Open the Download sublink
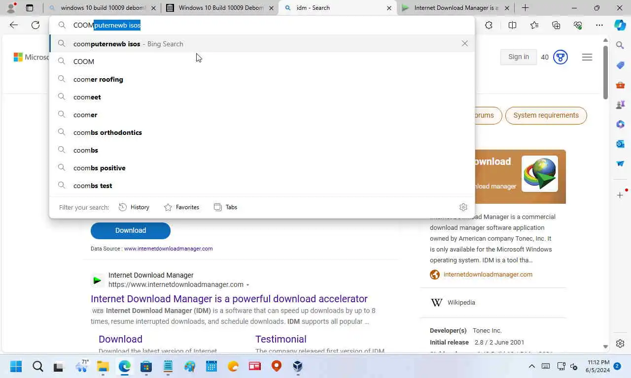The width and height of the screenshot is (631, 378). click(120, 339)
